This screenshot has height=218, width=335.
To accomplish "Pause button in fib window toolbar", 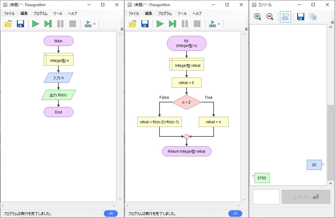I will (185, 24).
